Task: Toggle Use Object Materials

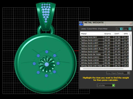Action: (118, 73)
